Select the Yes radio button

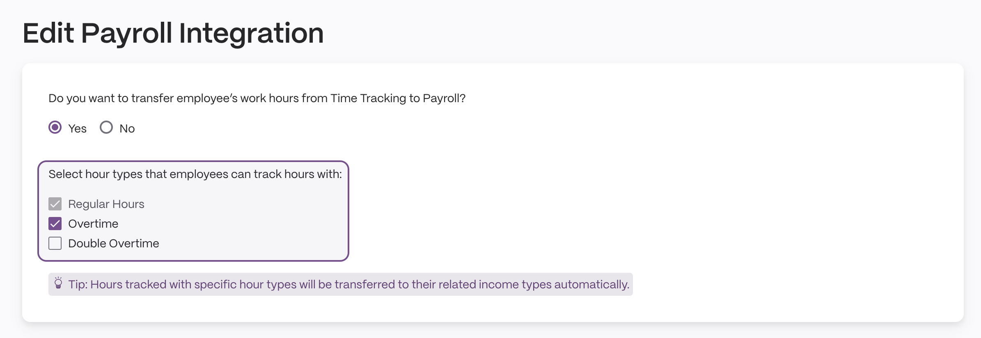(55, 127)
